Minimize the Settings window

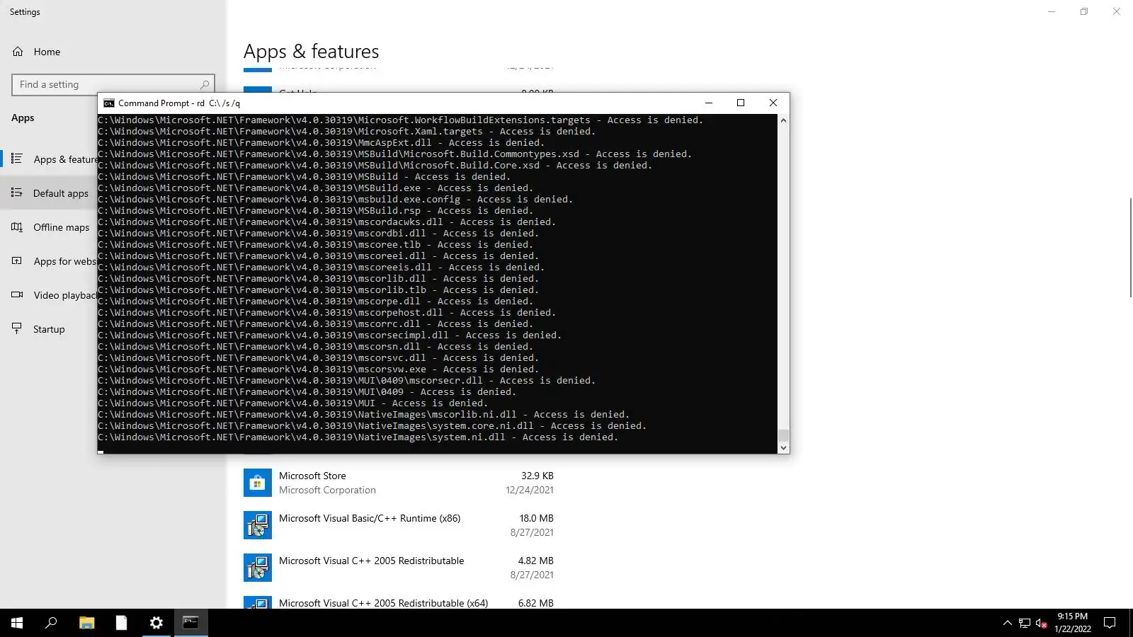(x=1052, y=11)
